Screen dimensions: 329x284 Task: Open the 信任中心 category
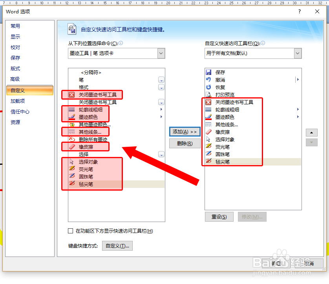click(x=20, y=112)
